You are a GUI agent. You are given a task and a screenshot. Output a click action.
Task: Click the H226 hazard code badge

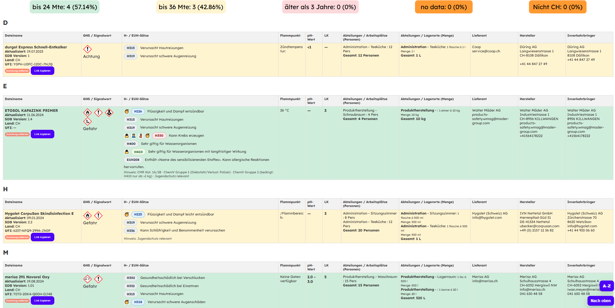[x=138, y=111]
